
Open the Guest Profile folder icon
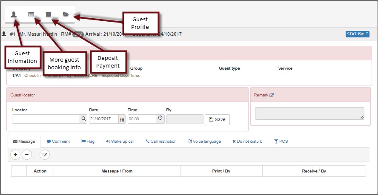tap(66, 14)
